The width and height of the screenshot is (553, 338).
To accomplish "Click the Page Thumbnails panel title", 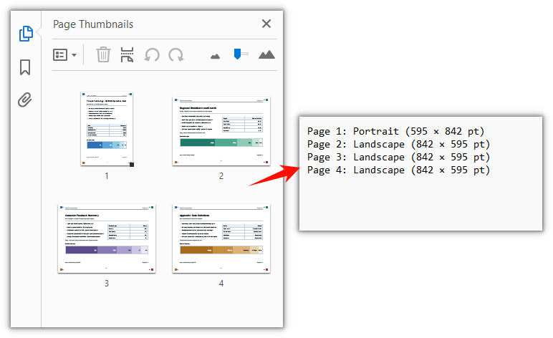I will 93,24.
